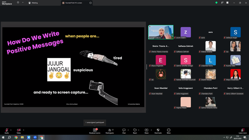Open the Zoom app taskbar icon

coord(35,137)
